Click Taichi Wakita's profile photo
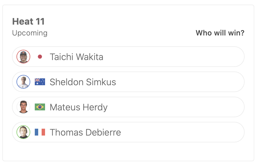 pyautogui.click(x=23, y=57)
